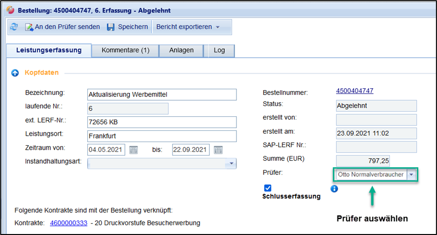Select the Leistungserfassung tab

pyautogui.click(x=48, y=50)
